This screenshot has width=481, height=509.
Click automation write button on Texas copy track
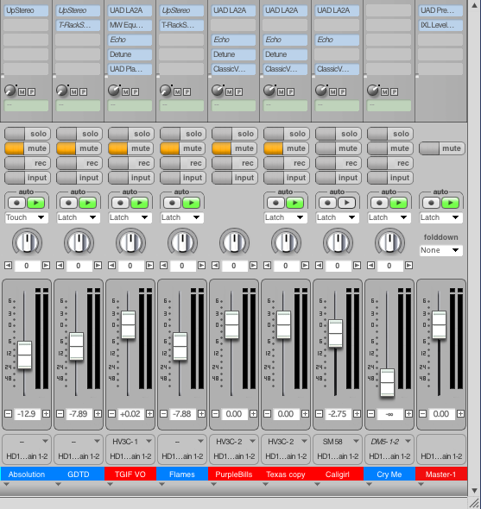[275, 203]
